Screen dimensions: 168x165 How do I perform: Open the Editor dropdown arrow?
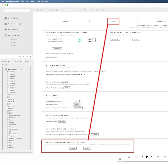[x=9, y=62]
